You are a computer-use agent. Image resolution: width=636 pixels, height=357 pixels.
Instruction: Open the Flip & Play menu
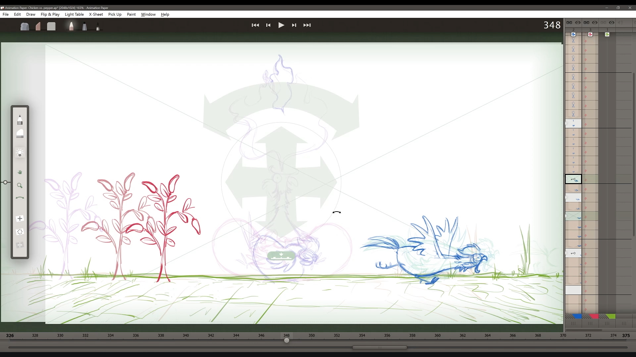click(x=50, y=15)
